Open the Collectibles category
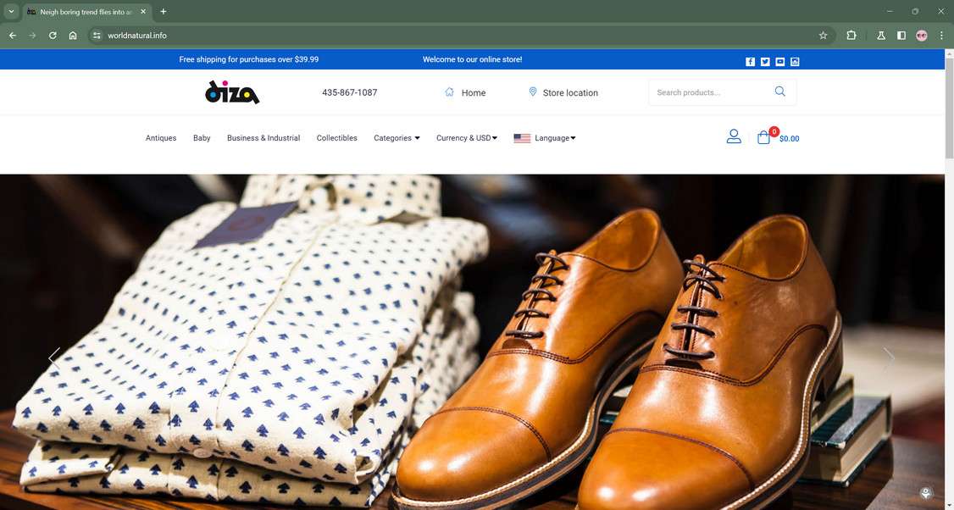This screenshot has width=954, height=510. click(336, 138)
